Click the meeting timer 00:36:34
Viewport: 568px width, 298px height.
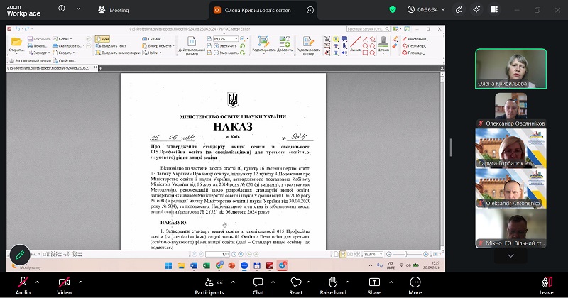[x=427, y=10]
